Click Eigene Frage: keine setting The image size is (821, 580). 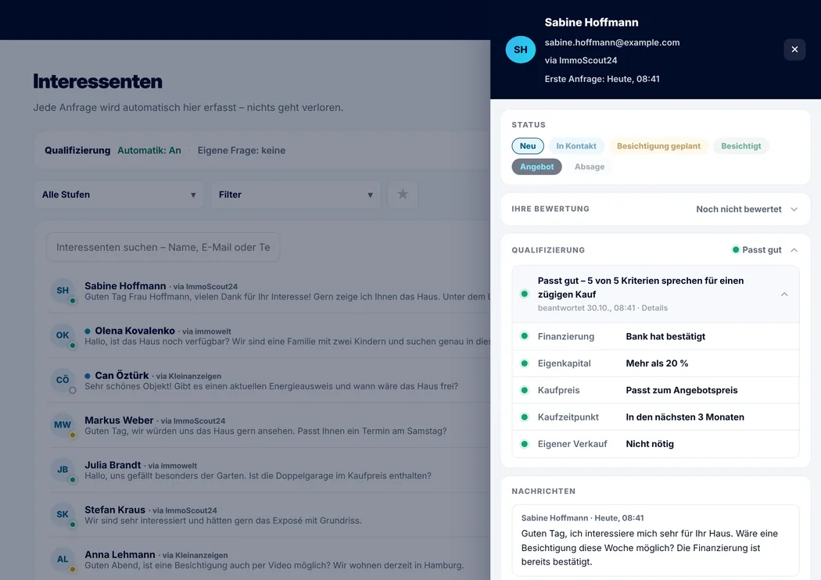tap(242, 150)
